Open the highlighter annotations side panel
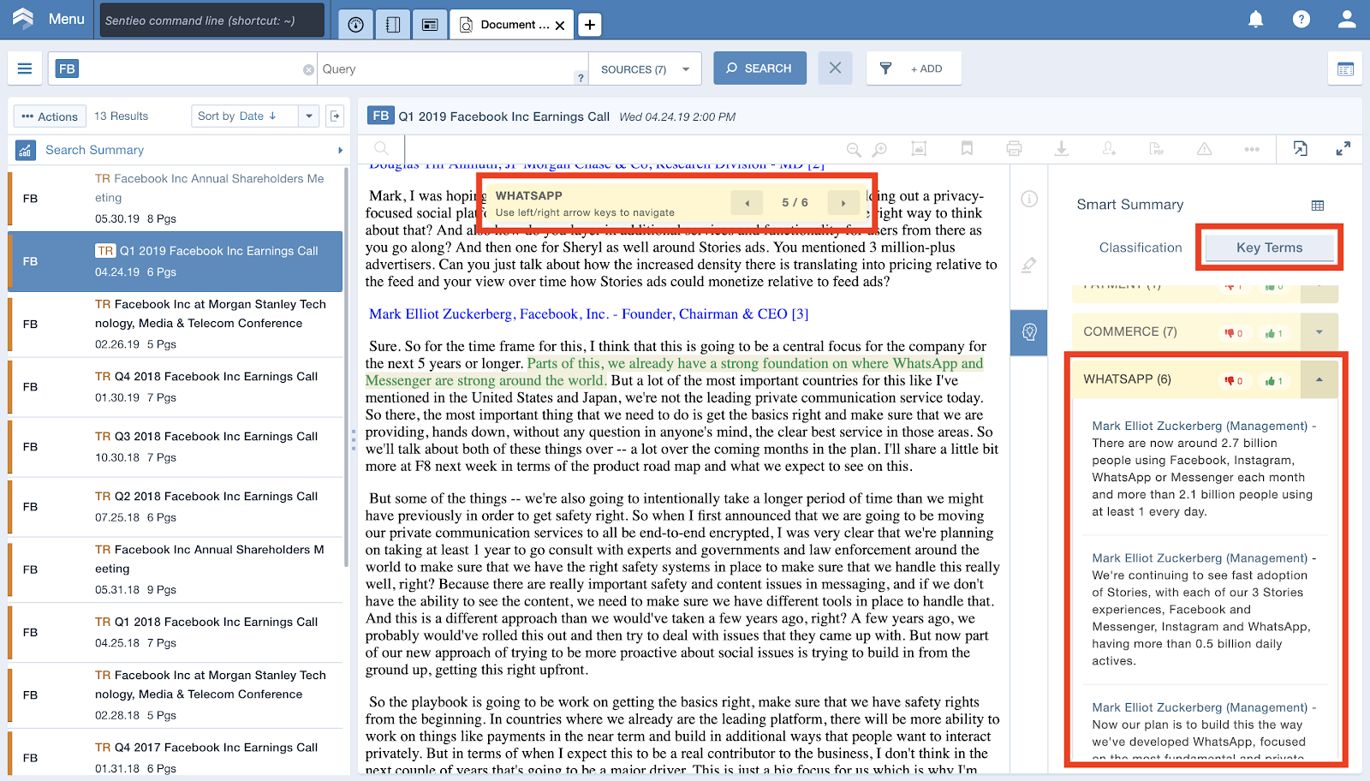Image resolution: width=1370 pixels, height=781 pixels. pos(1029,265)
